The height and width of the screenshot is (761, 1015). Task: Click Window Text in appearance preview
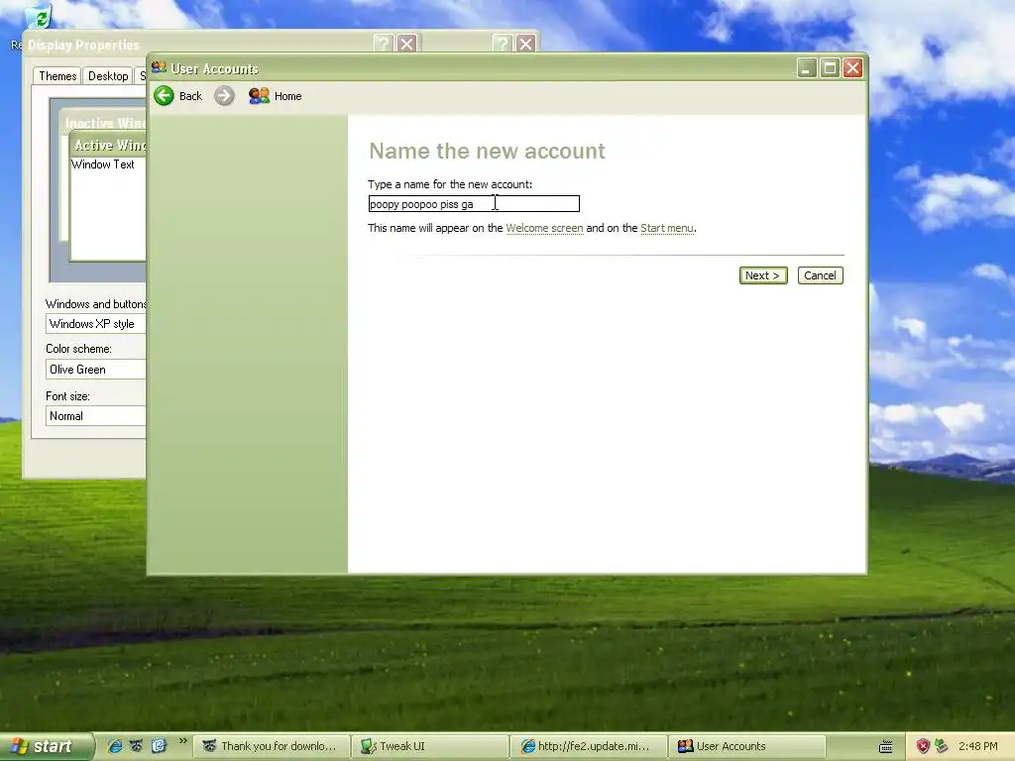coord(103,164)
